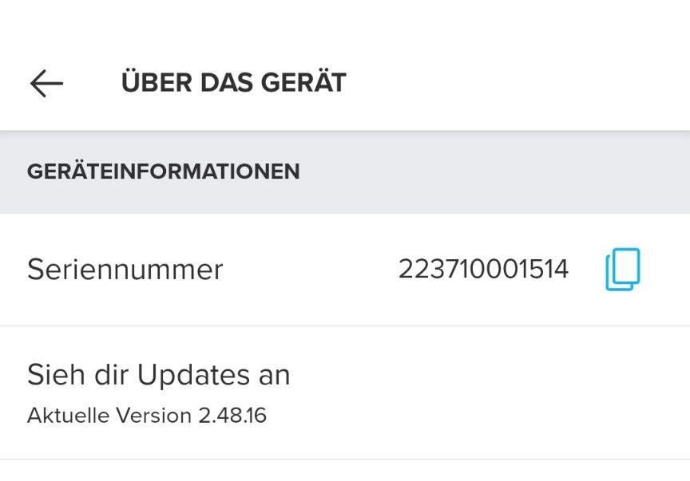Viewport: 690px width, 481px height.
Task: Select the serial number value 223710001514
Action: coord(483,270)
